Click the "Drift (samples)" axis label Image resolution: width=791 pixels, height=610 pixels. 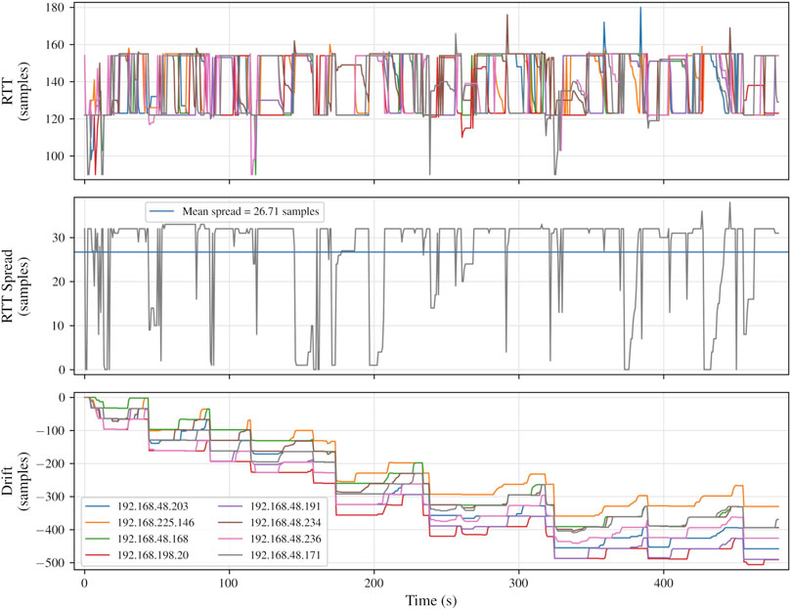[x=17, y=481]
